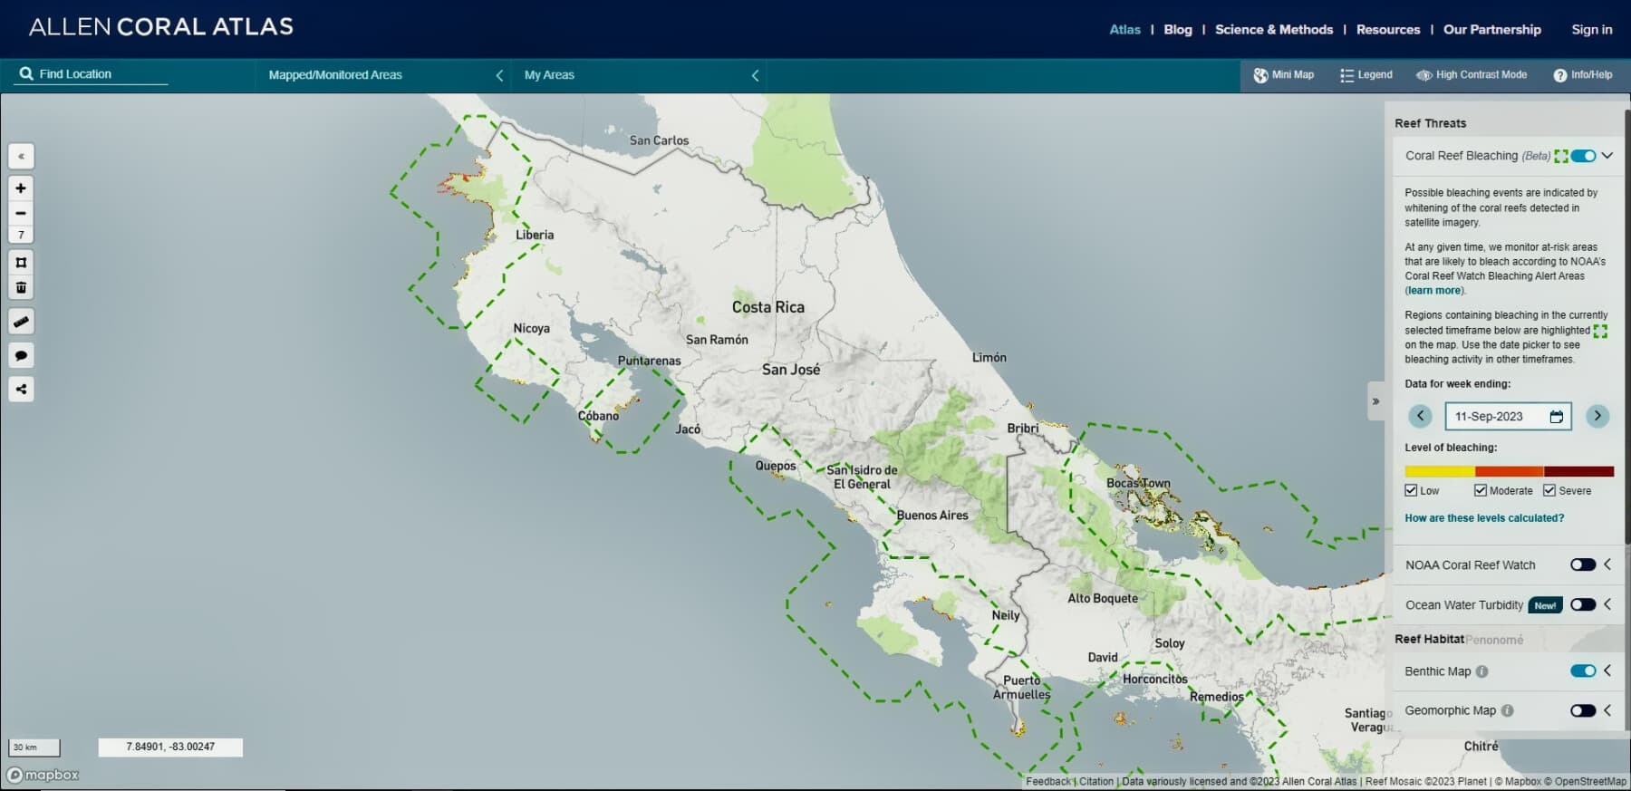Click the Allen Coral Atlas logo
The width and height of the screenshot is (1631, 791).
point(161,27)
